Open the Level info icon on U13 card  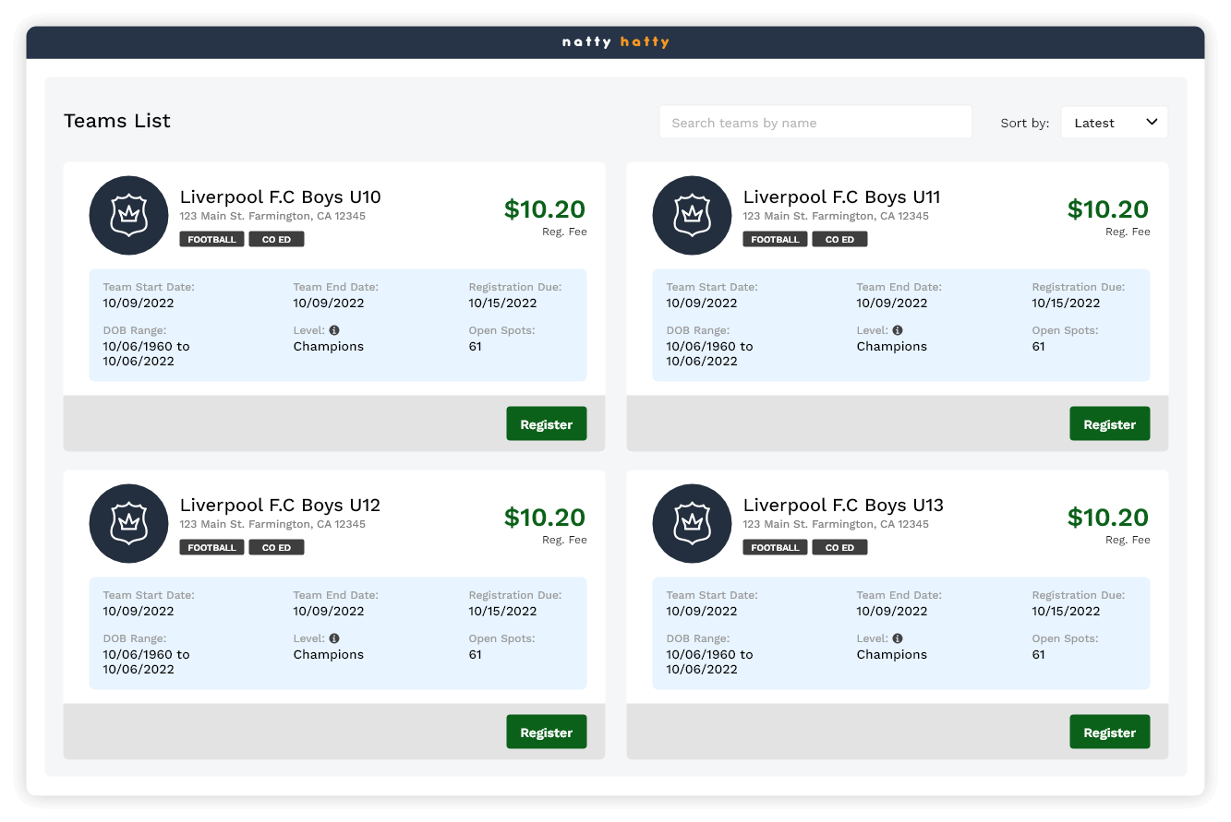click(x=898, y=637)
